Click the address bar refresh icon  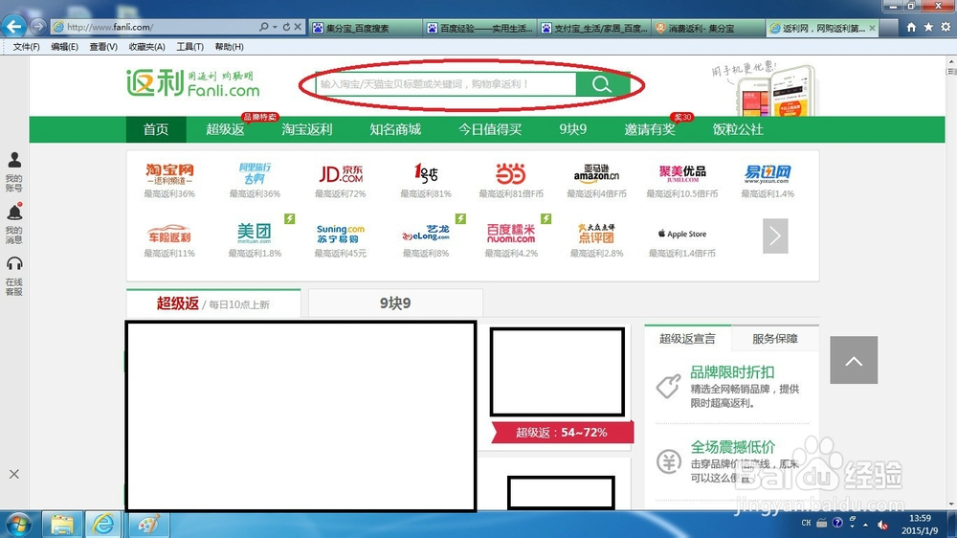[x=286, y=27]
